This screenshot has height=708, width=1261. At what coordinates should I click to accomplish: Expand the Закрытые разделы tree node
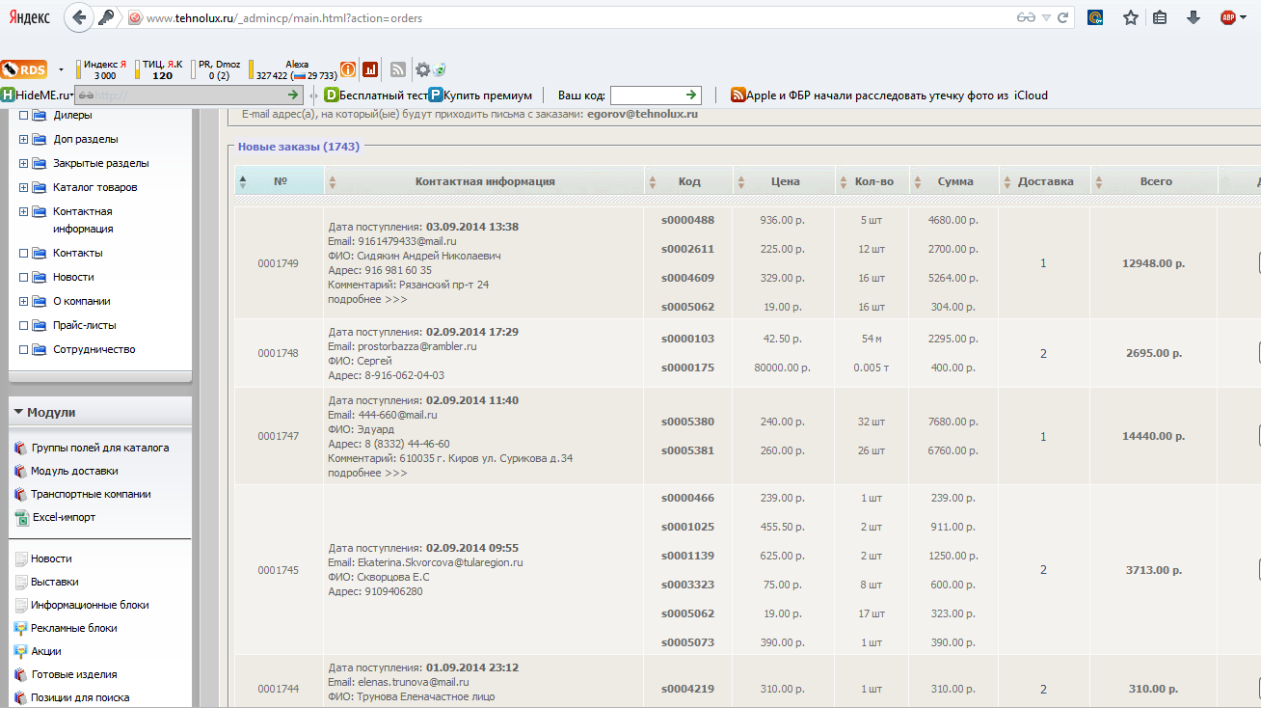point(23,164)
